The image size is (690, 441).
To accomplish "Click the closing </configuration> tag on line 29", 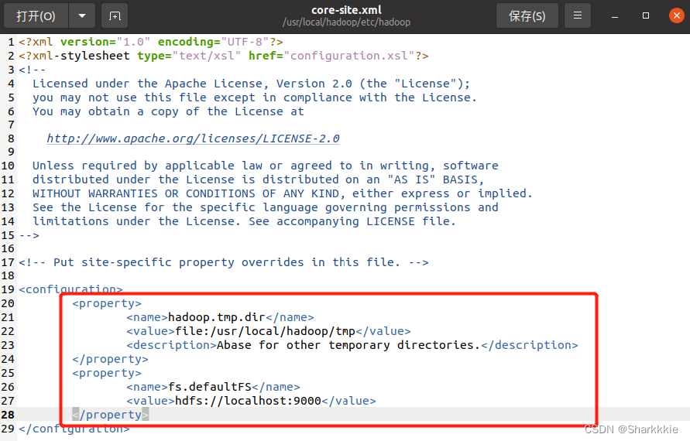I will (74, 429).
